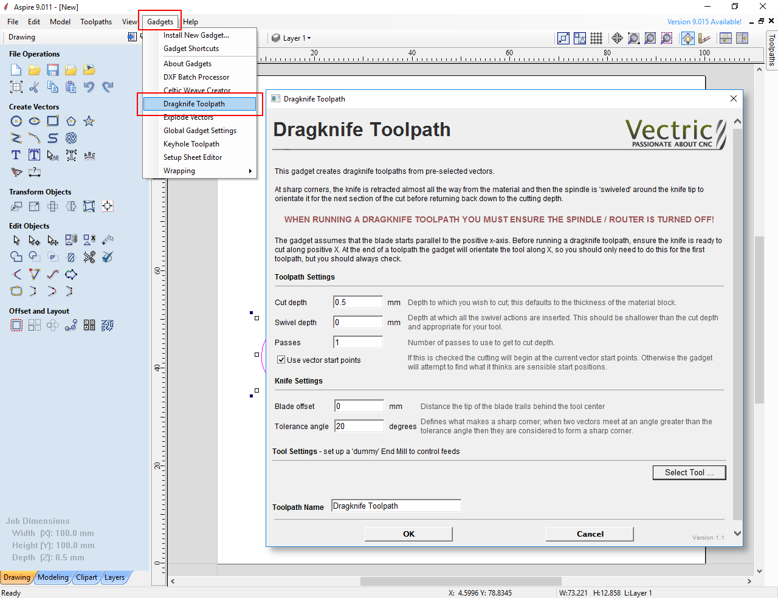
Task: Toggle the snap grid display icon
Action: [x=596, y=38]
